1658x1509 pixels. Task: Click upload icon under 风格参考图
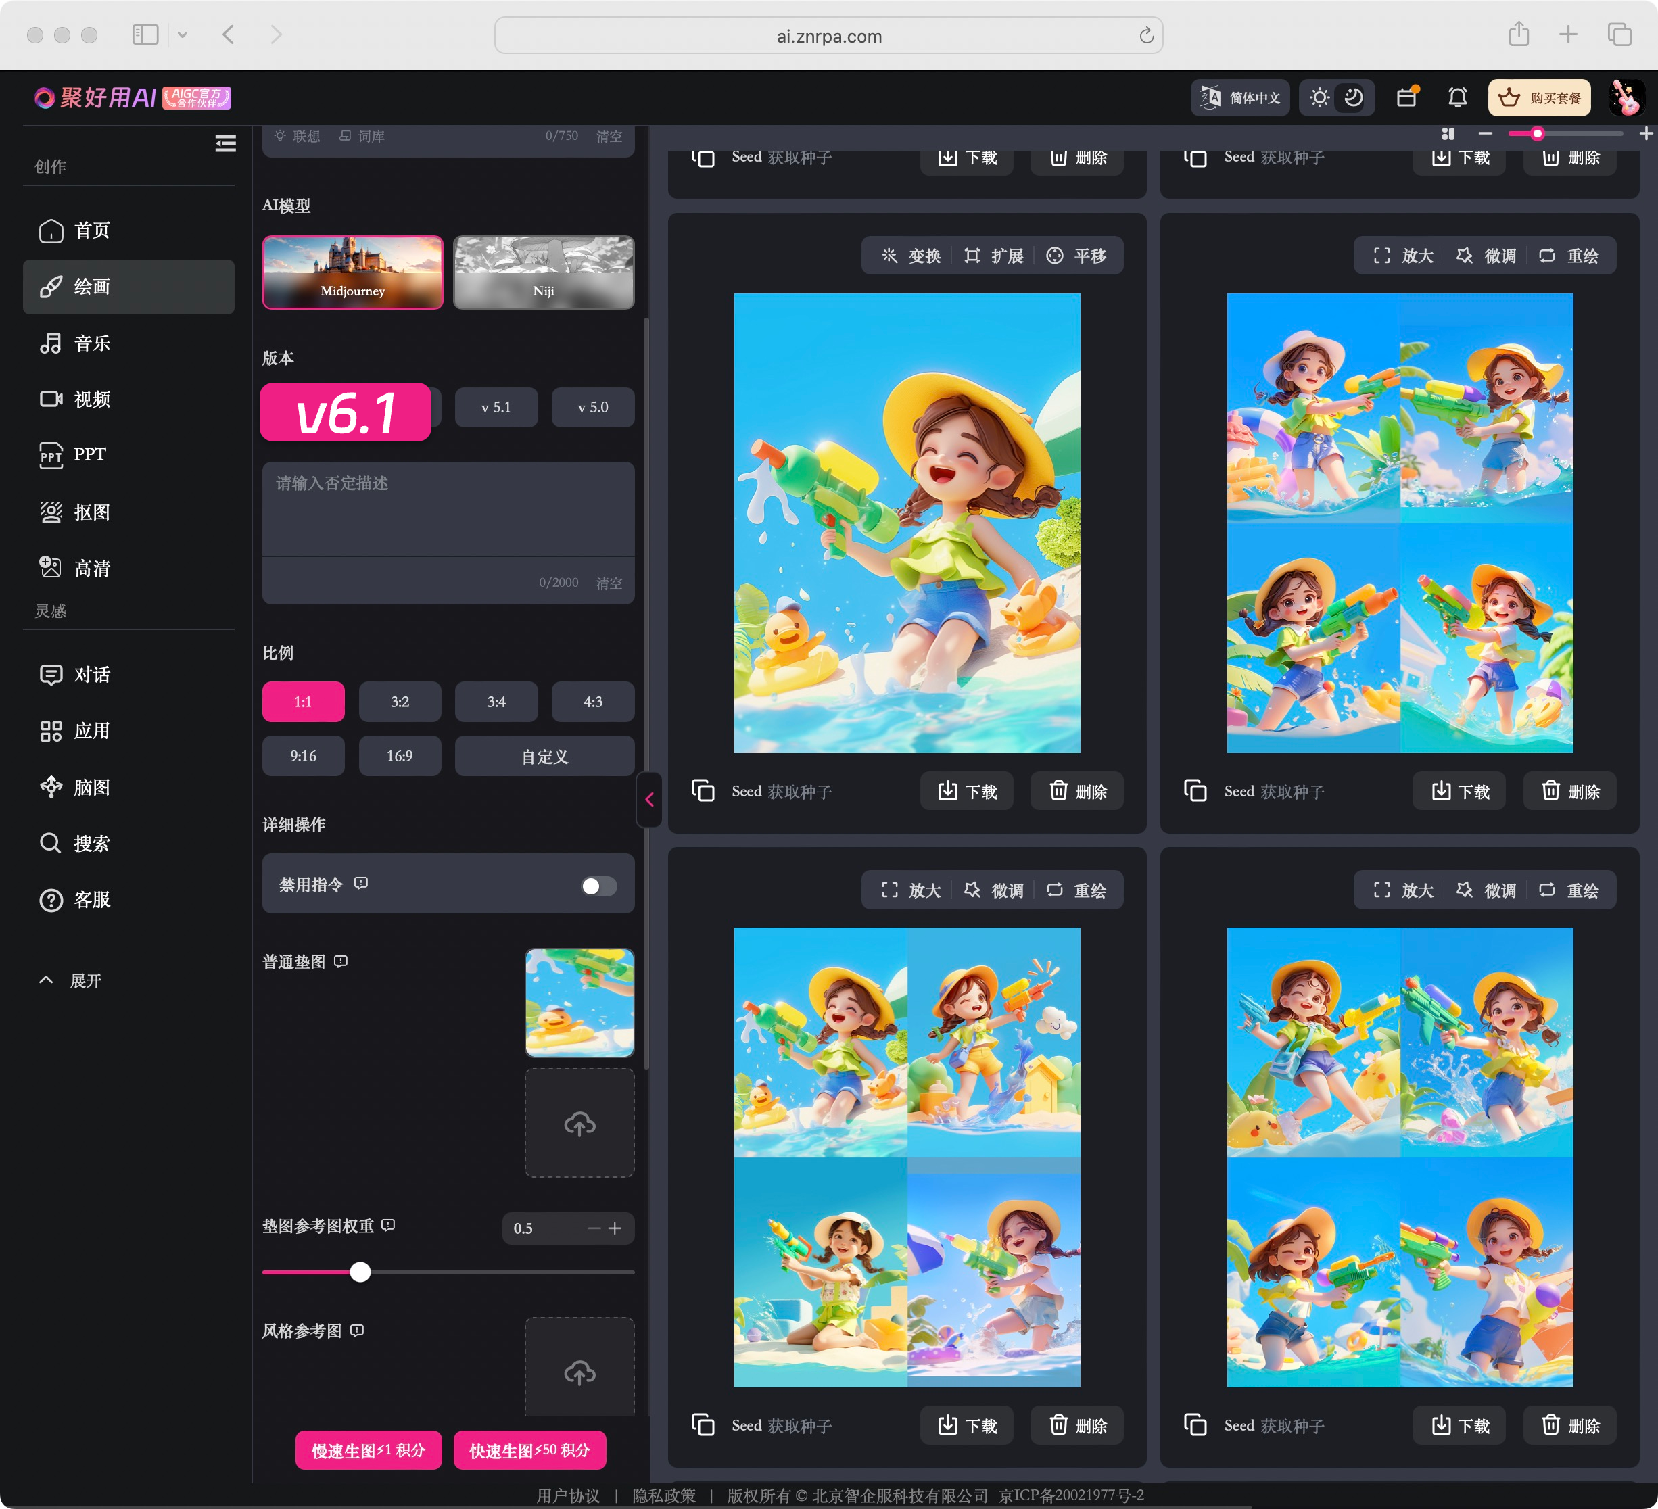[x=579, y=1372]
